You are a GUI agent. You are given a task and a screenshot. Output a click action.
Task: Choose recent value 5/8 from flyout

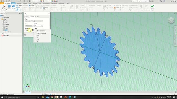click(38, 37)
